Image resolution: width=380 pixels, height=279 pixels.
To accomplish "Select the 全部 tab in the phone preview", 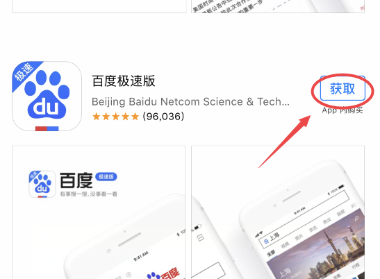I will [x=271, y=253].
